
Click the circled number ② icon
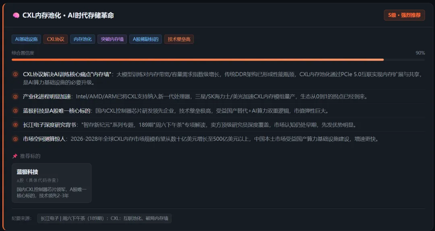coord(16,96)
